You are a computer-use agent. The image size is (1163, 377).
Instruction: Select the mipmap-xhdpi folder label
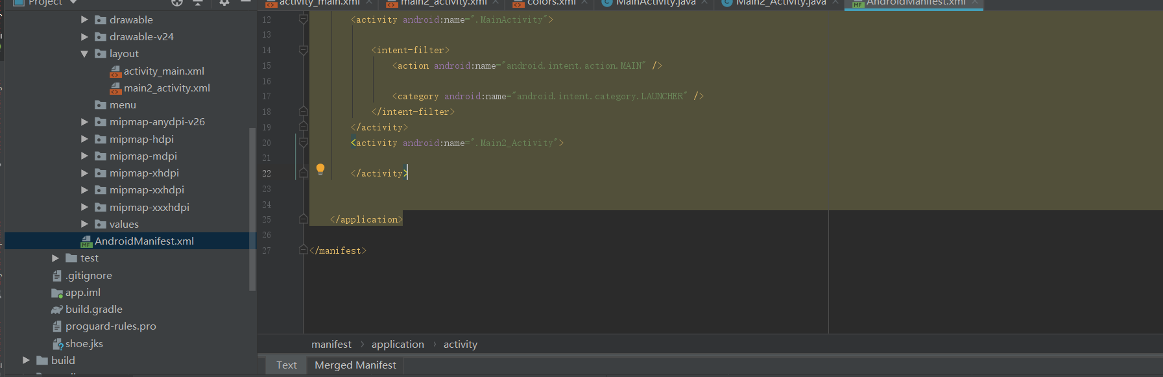pyautogui.click(x=144, y=173)
